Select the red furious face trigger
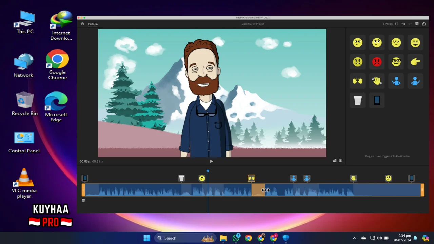This screenshot has width=434, height=244. click(377, 62)
